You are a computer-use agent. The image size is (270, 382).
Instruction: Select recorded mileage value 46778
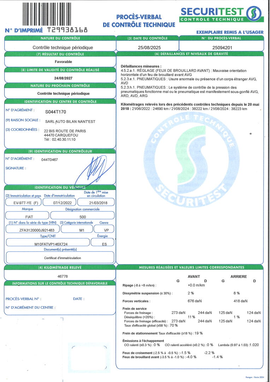tap(63, 276)
